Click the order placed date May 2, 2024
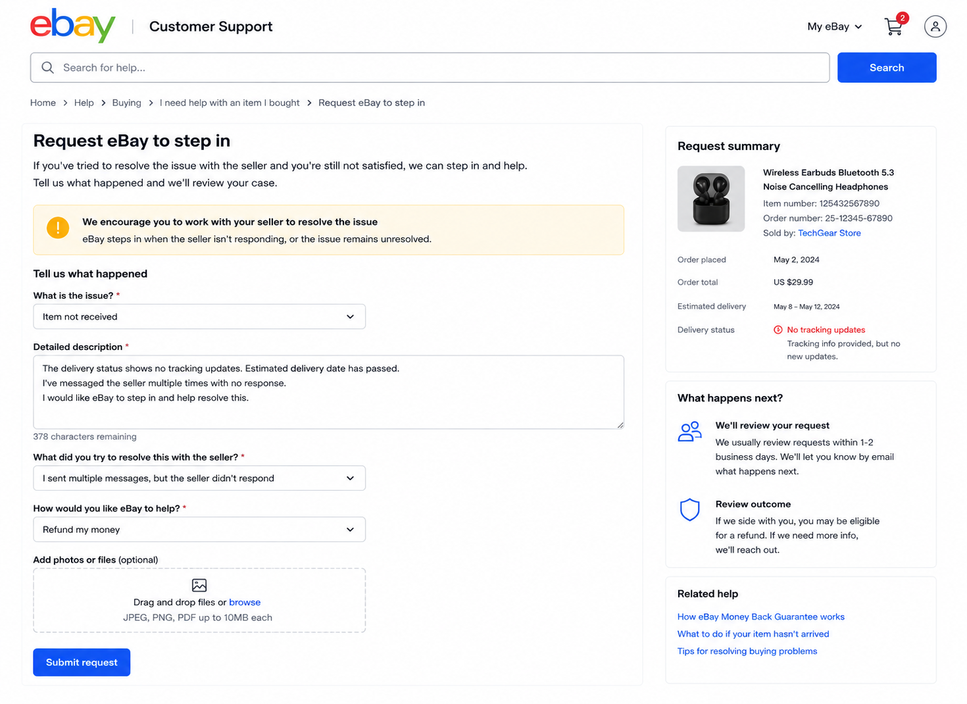967x704 pixels. pyautogui.click(x=797, y=260)
